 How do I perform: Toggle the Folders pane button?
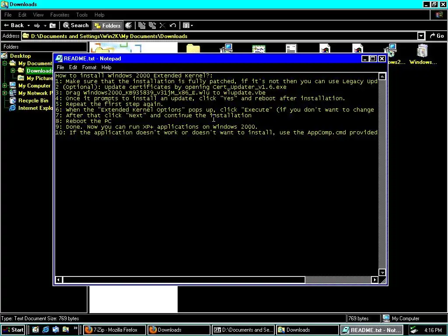pyautogui.click(x=108, y=26)
